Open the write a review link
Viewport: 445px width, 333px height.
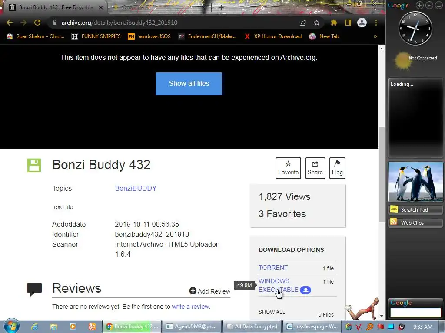click(x=191, y=307)
